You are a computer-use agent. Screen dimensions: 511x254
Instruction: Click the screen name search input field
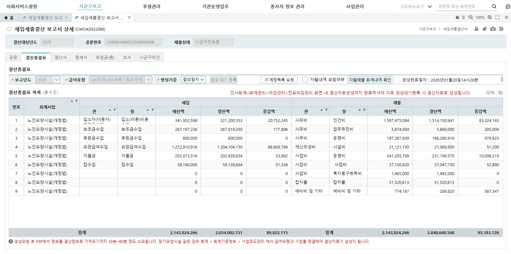point(463,6)
